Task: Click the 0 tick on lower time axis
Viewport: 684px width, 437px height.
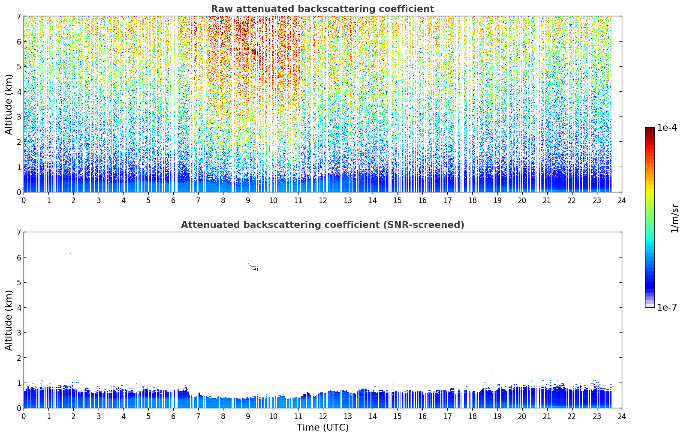Action: (x=24, y=416)
